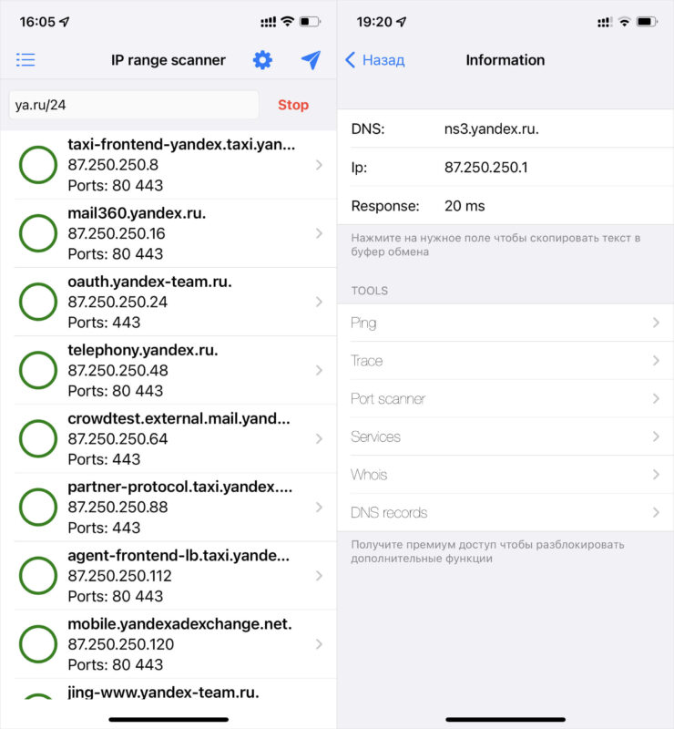Open the list menu icon
674x729 pixels.
point(26,60)
